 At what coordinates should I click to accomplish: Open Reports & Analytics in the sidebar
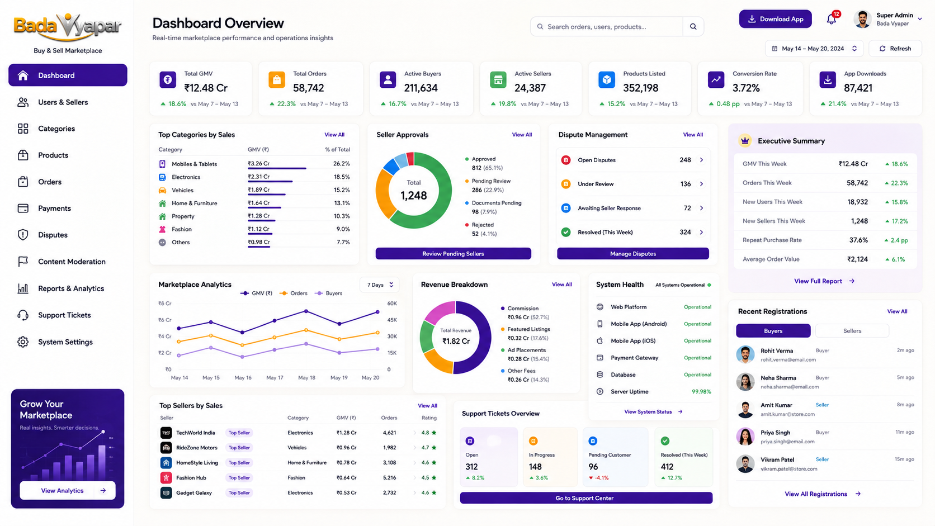click(x=68, y=288)
